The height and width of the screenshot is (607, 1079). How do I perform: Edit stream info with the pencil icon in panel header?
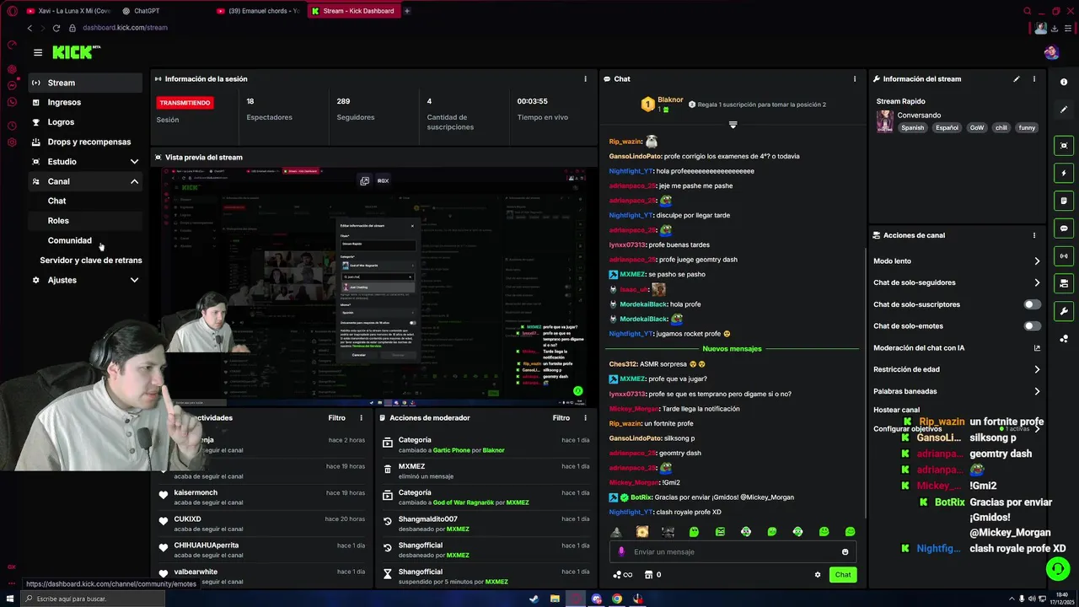click(1016, 79)
